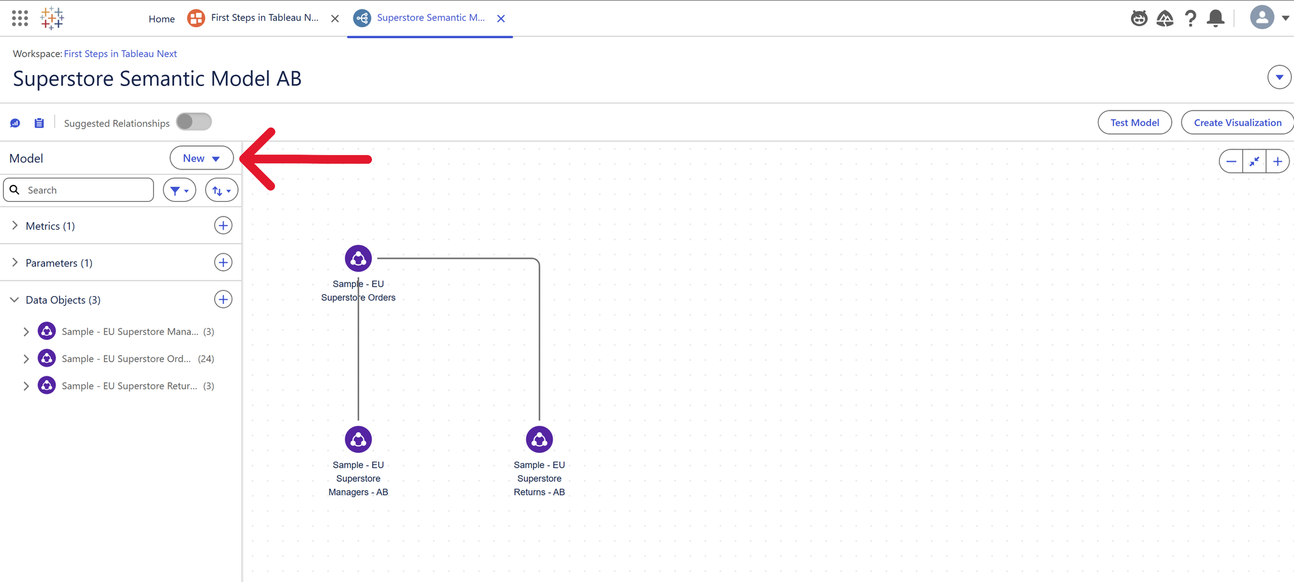Fit canvas to view icon
This screenshot has width=1294, height=582.
pos(1255,162)
